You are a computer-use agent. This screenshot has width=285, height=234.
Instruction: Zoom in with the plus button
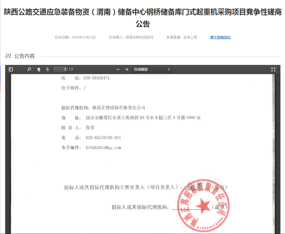[127, 69]
